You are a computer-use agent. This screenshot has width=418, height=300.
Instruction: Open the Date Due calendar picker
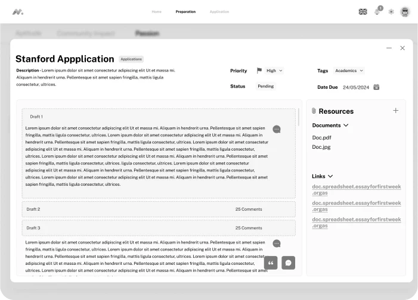point(376,87)
